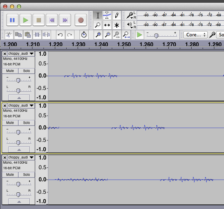Click the second track's pan slider
The width and height of the screenshot is (224, 209).
18,143
